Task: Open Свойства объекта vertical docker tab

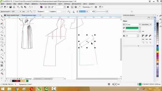Action: (155, 24)
